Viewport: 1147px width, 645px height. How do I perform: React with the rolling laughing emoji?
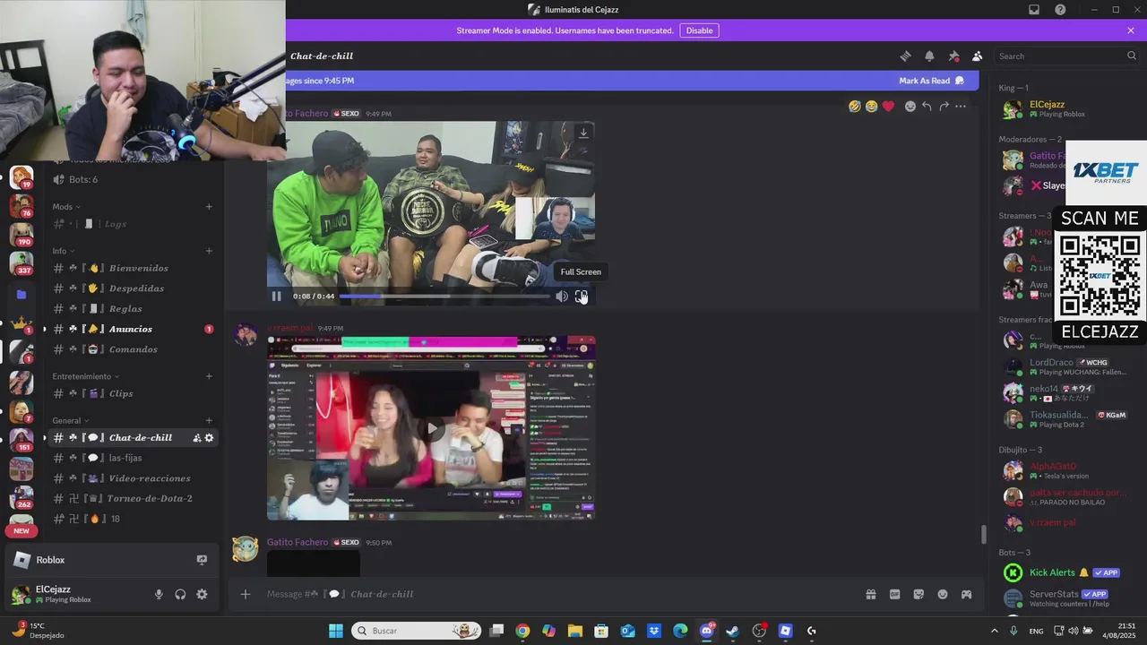[855, 106]
